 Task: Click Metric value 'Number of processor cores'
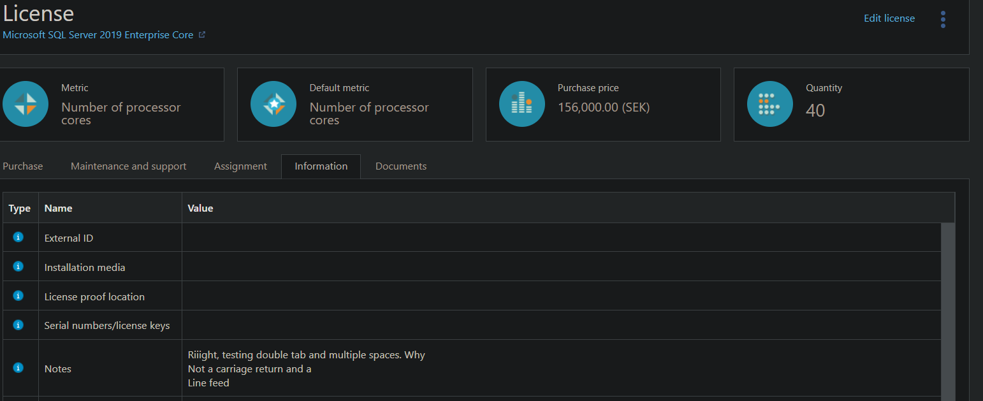click(x=121, y=113)
